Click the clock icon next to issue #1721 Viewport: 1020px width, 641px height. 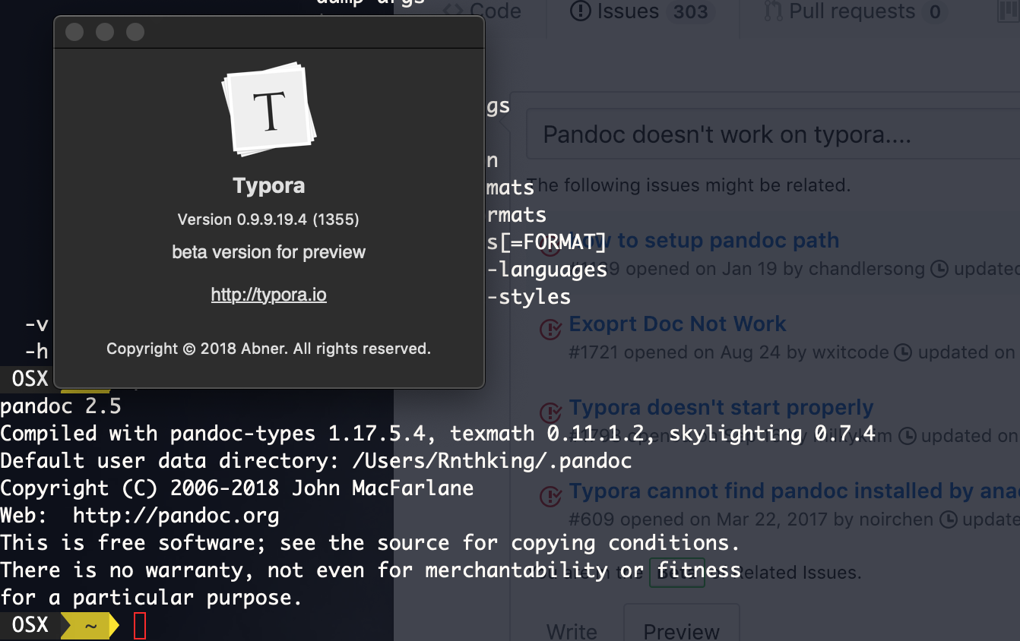[x=904, y=352]
